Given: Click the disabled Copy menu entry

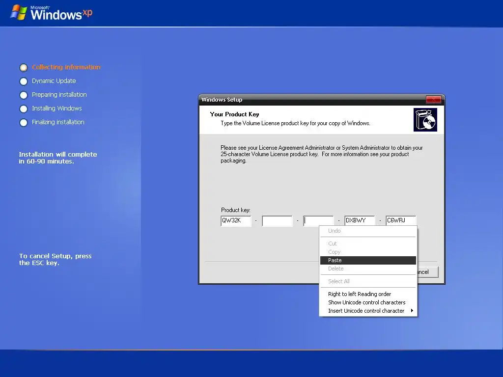Looking at the screenshot, I should 368,252.
